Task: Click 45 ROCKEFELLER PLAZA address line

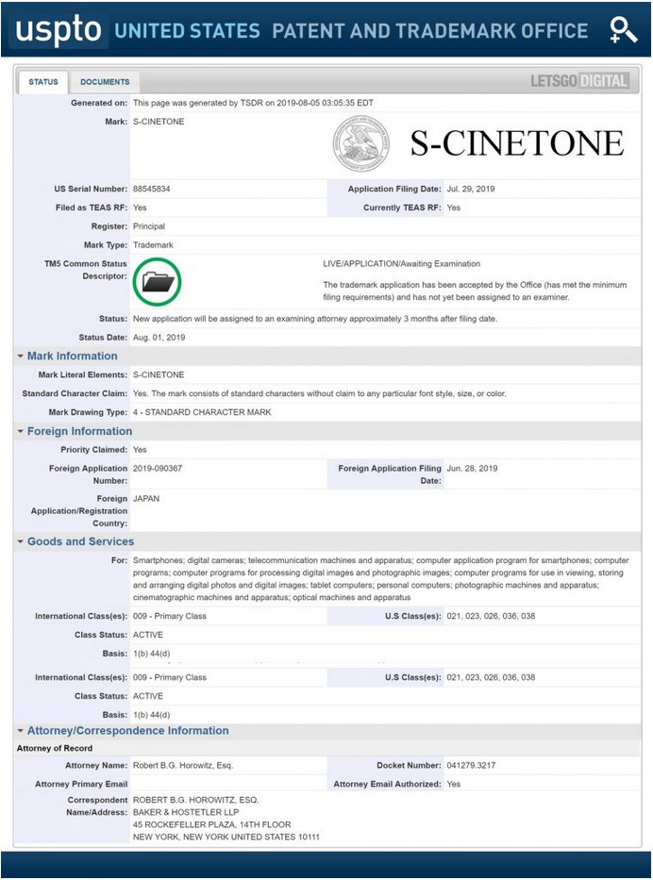Action: [x=211, y=824]
